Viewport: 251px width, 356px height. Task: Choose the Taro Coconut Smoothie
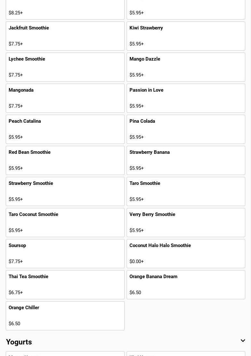65,222
